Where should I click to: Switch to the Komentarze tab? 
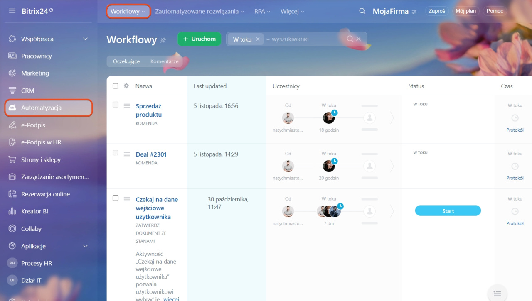164,61
